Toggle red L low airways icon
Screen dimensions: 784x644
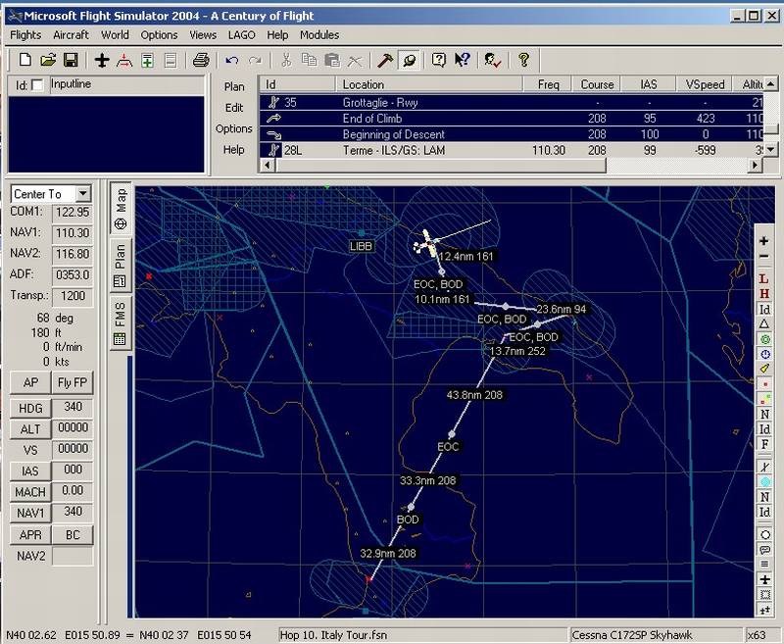[x=764, y=278]
